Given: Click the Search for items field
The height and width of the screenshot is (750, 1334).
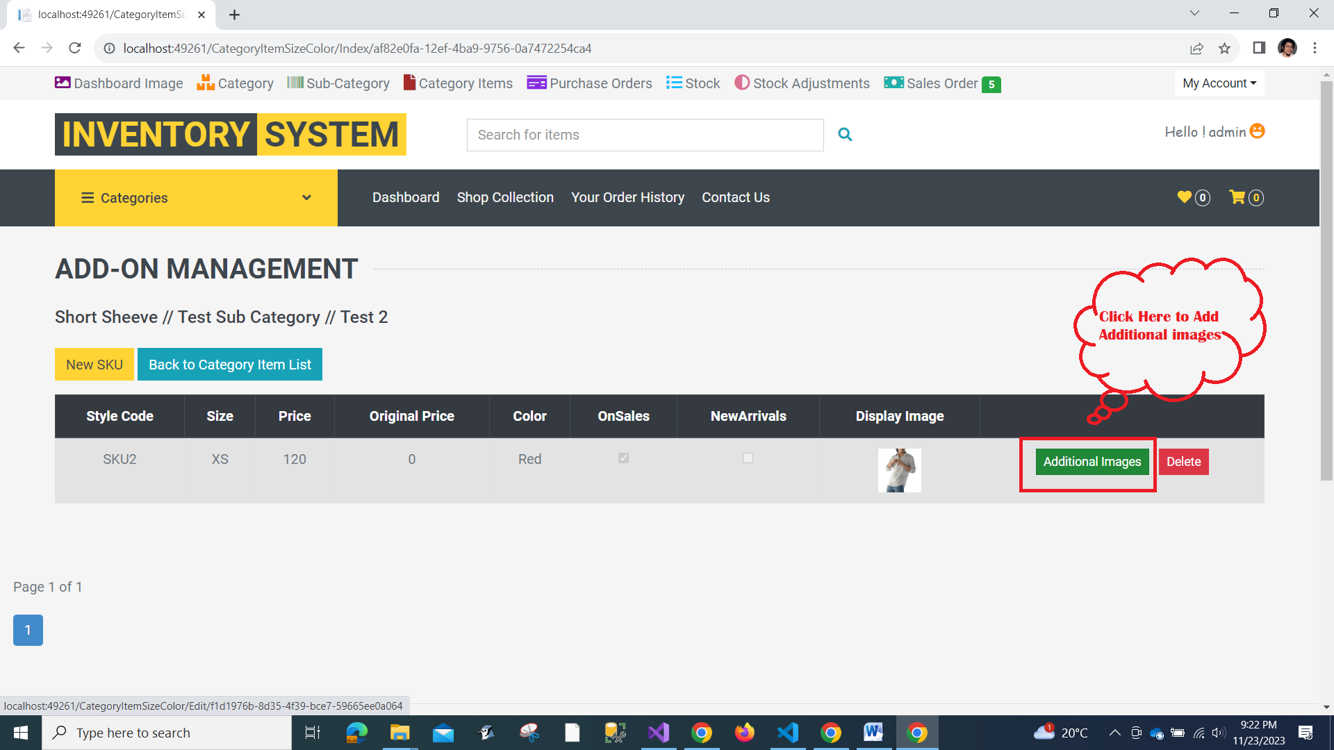Looking at the screenshot, I should point(645,135).
